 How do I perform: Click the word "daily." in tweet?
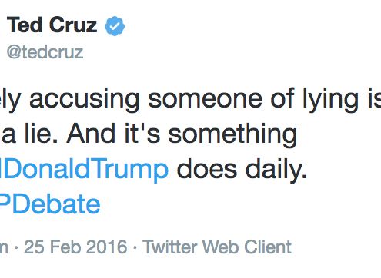point(276,170)
